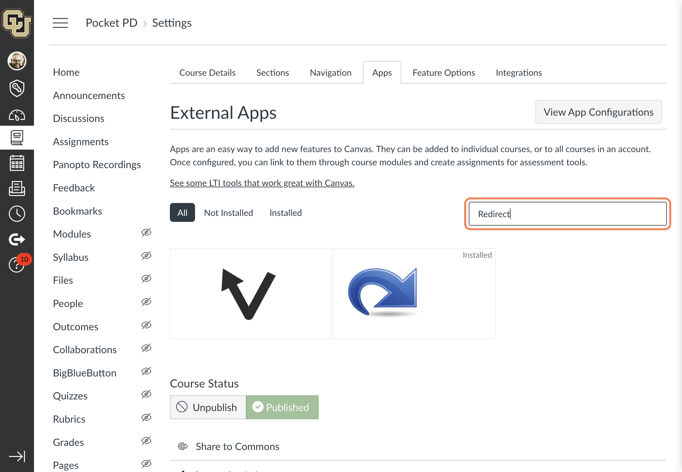Open the Commons arrow icon in sidebar
This screenshot has width=682, height=472.
click(x=17, y=239)
